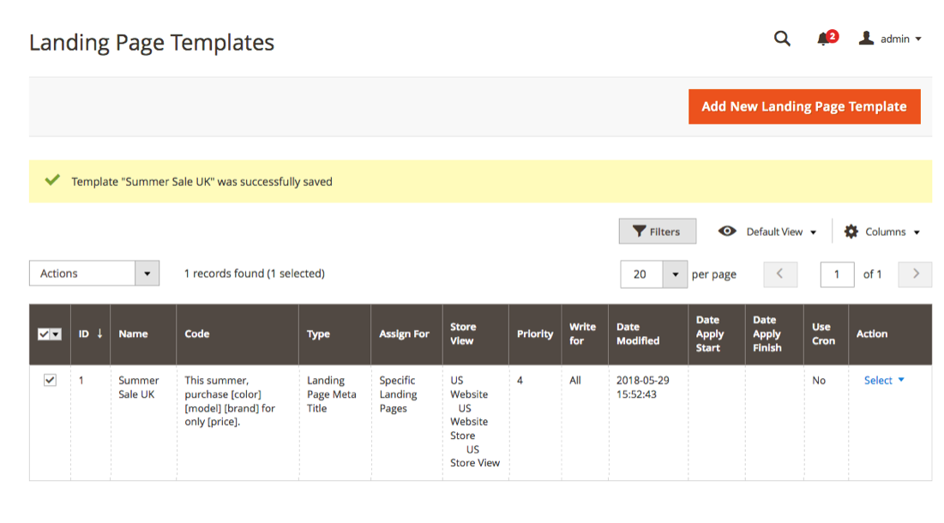The height and width of the screenshot is (523, 944).
Task: Sort by Code column header
Action: (x=237, y=334)
